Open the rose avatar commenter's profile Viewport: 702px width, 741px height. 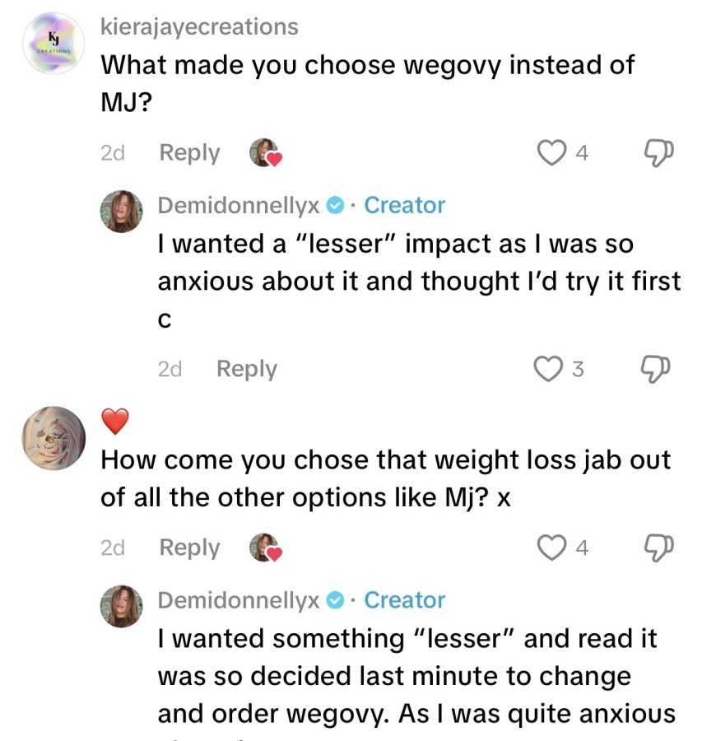[x=53, y=438]
